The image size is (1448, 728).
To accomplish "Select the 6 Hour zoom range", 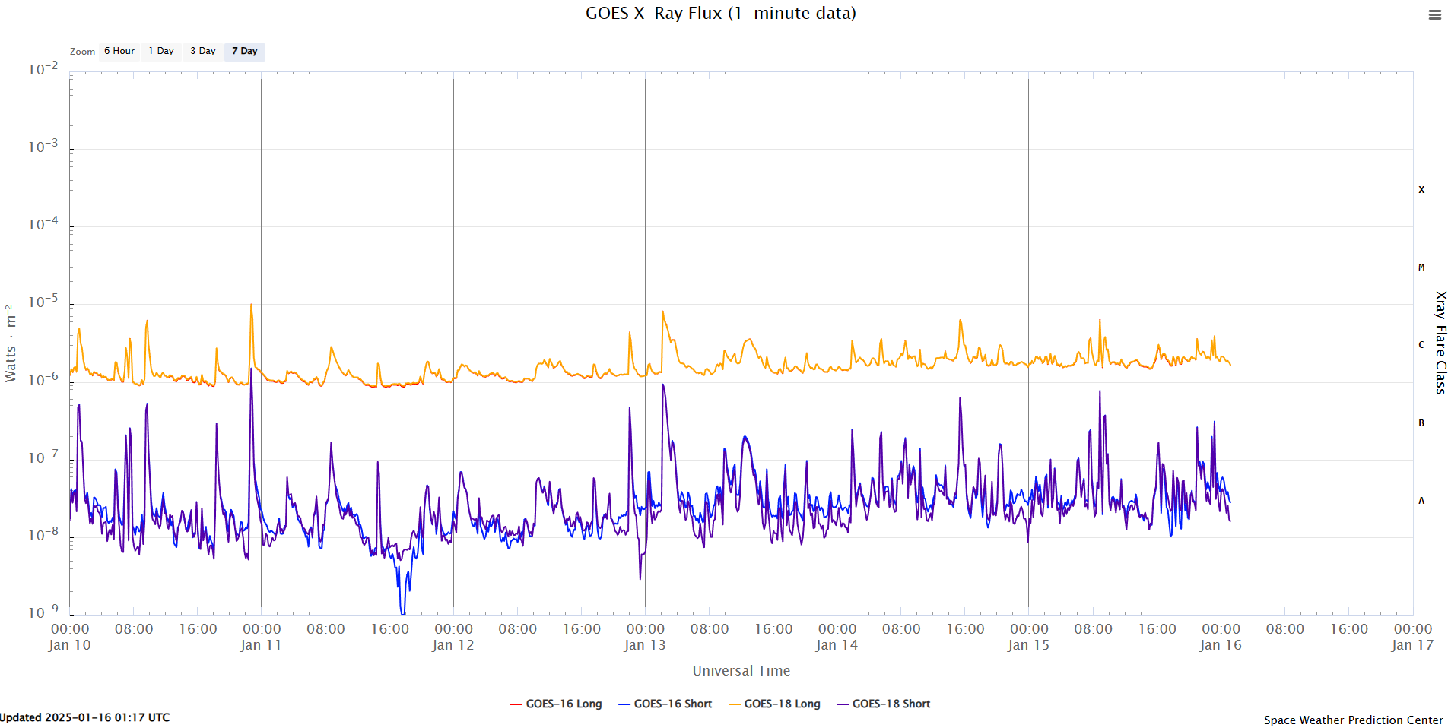I will tap(119, 51).
